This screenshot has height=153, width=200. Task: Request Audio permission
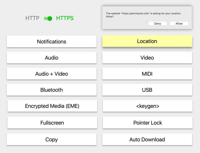[52, 58]
